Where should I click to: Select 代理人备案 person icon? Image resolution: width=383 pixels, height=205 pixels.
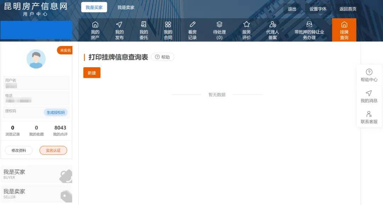(x=272, y=24)
